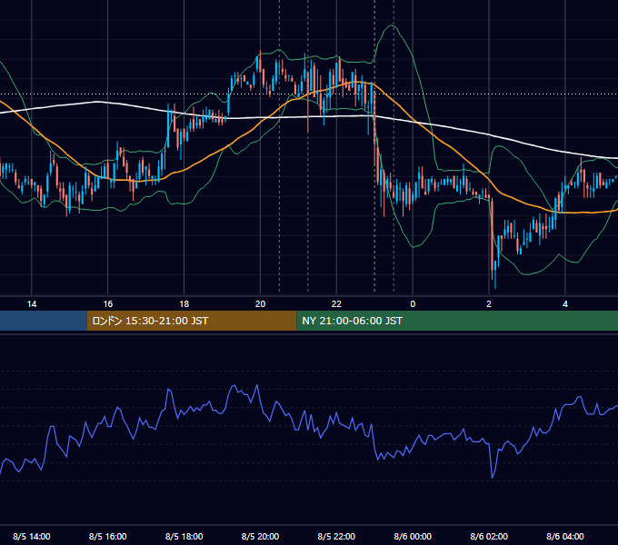
Task: Click the 8/5 22:00 date label
Action: point(336,536)
